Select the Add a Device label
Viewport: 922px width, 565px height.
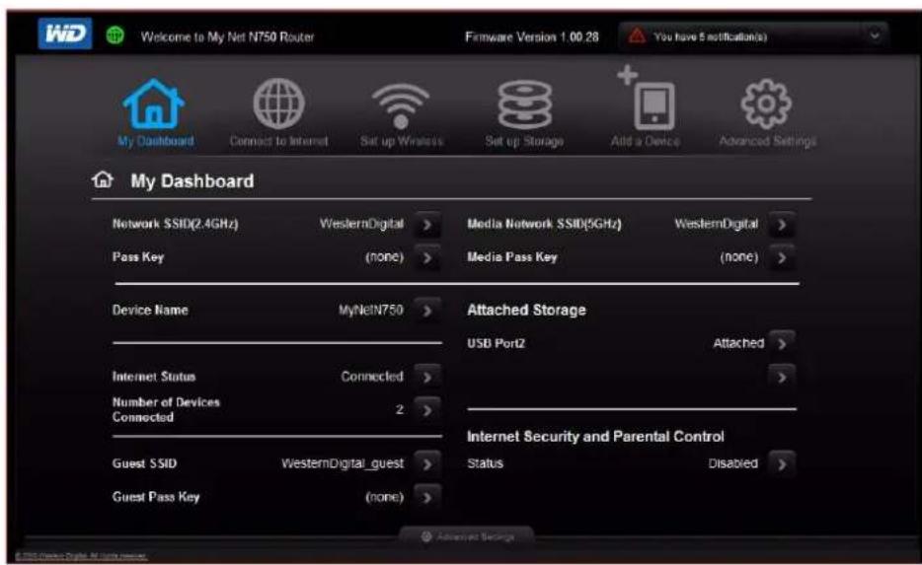pos(646,142)
